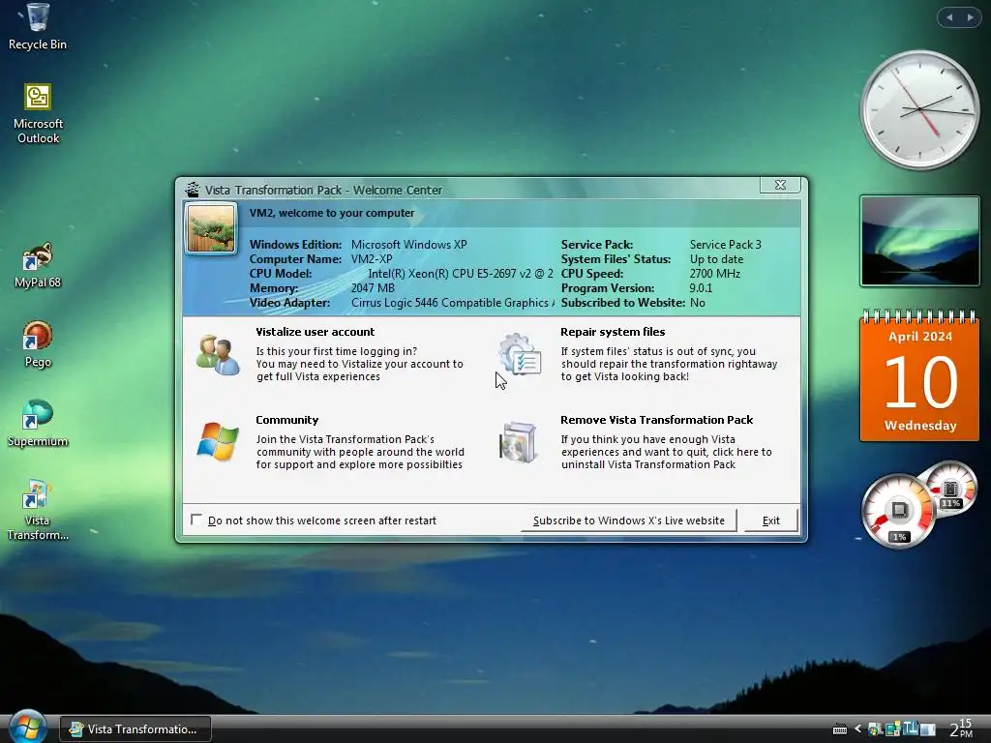Click the CPU meter gauge showing 1%
Image resolution: width=991 pixels, height=743 pixels.
[898, 511]
